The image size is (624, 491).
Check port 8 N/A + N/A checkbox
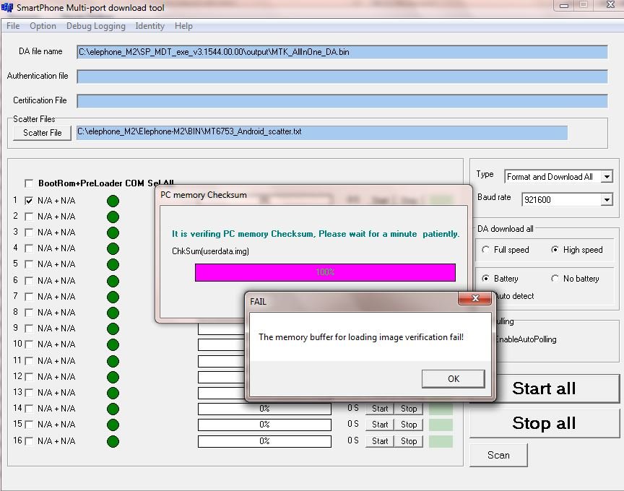29,313
